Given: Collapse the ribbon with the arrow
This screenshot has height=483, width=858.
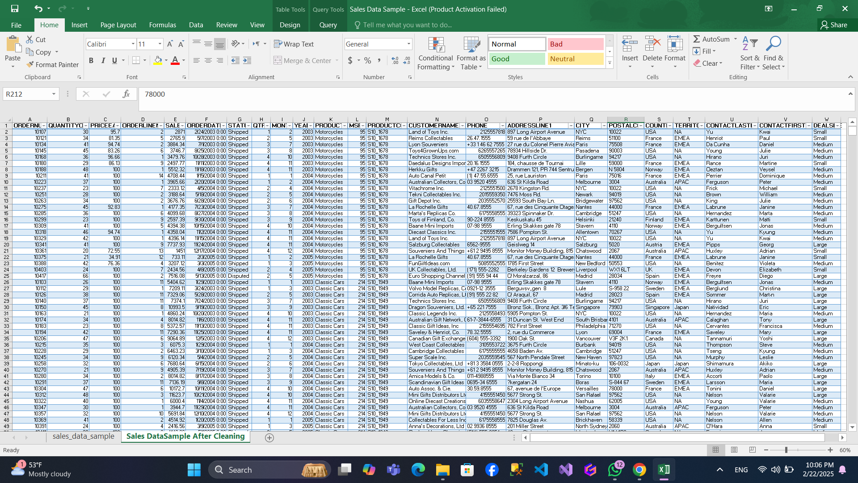Looking at the screenshot, I should pyautogui.click(x=850, y=77).
